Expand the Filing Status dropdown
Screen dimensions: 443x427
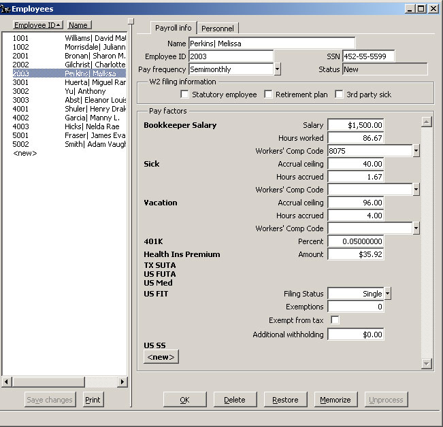tap(388, 294)
